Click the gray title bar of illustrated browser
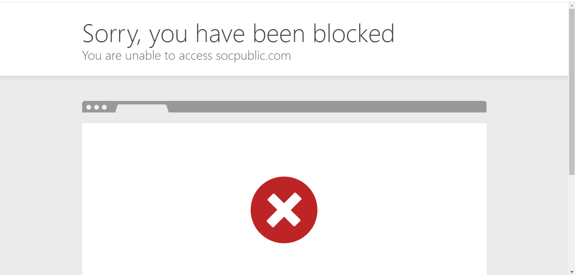The width and height of the screenshot is (575, 275). [326, 107]
